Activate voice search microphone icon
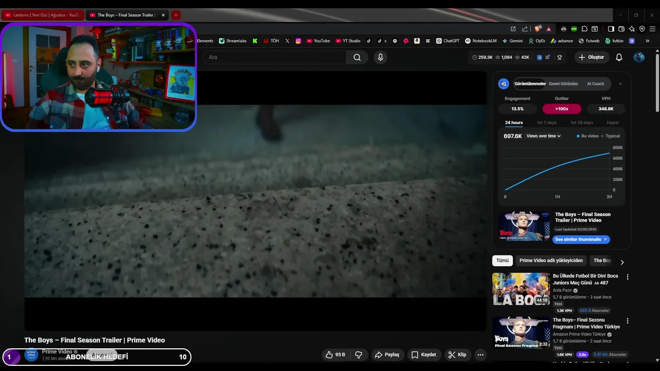The image size is (660, 371). tap(381, 57)
